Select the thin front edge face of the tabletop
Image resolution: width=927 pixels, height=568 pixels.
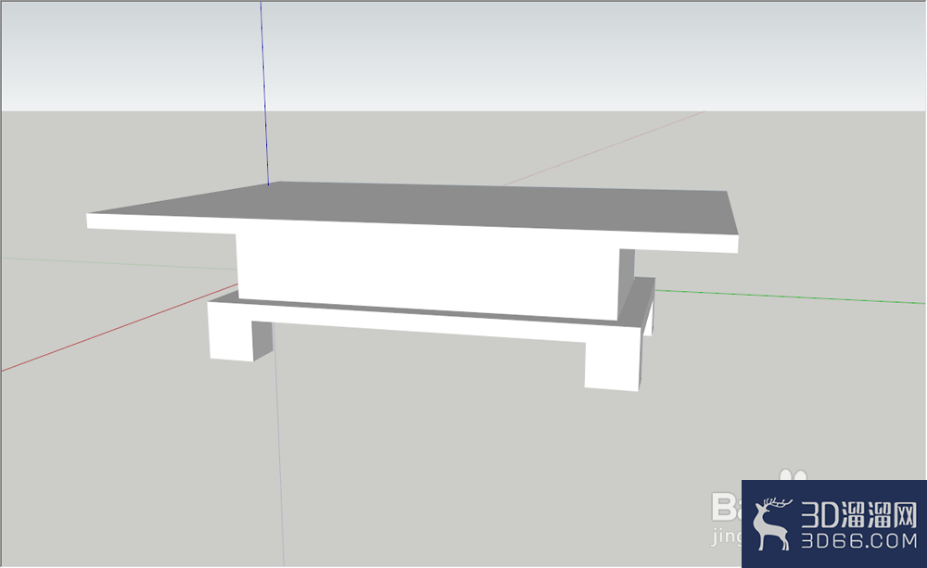[x=413, y=233]
